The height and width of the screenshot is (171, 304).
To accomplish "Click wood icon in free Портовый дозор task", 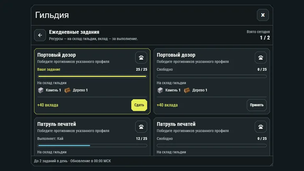I will pos(187,90).
